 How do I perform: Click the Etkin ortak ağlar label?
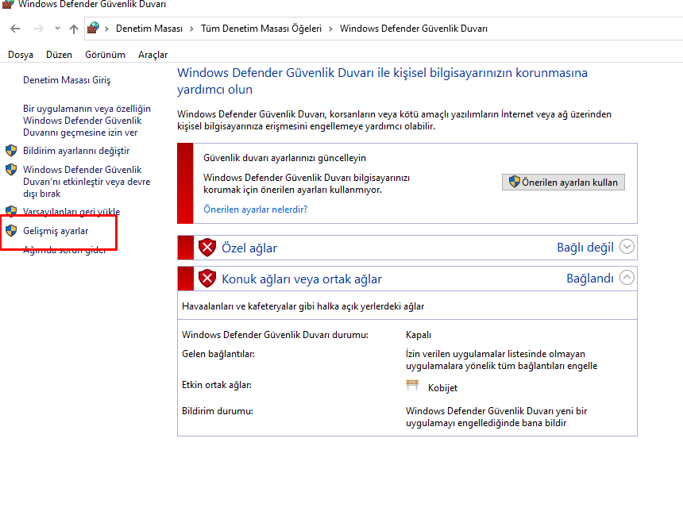217,385
